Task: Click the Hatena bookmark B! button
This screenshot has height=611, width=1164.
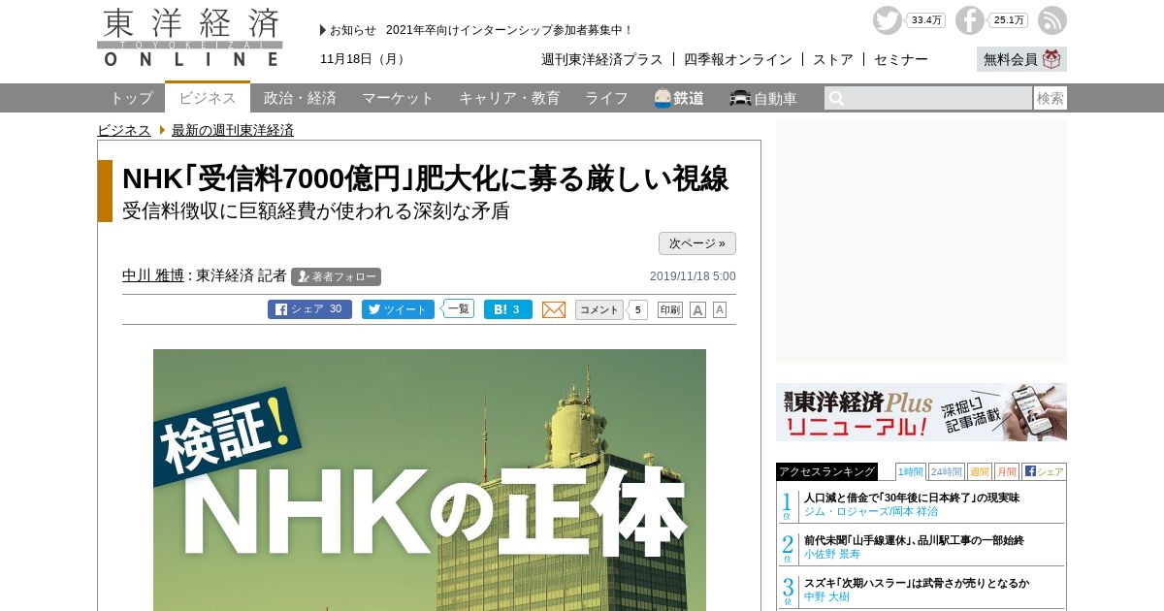Action: tap(508, 309)
